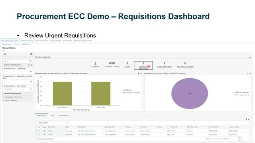Go to next page in table pagination

click(x=243, y=139)
